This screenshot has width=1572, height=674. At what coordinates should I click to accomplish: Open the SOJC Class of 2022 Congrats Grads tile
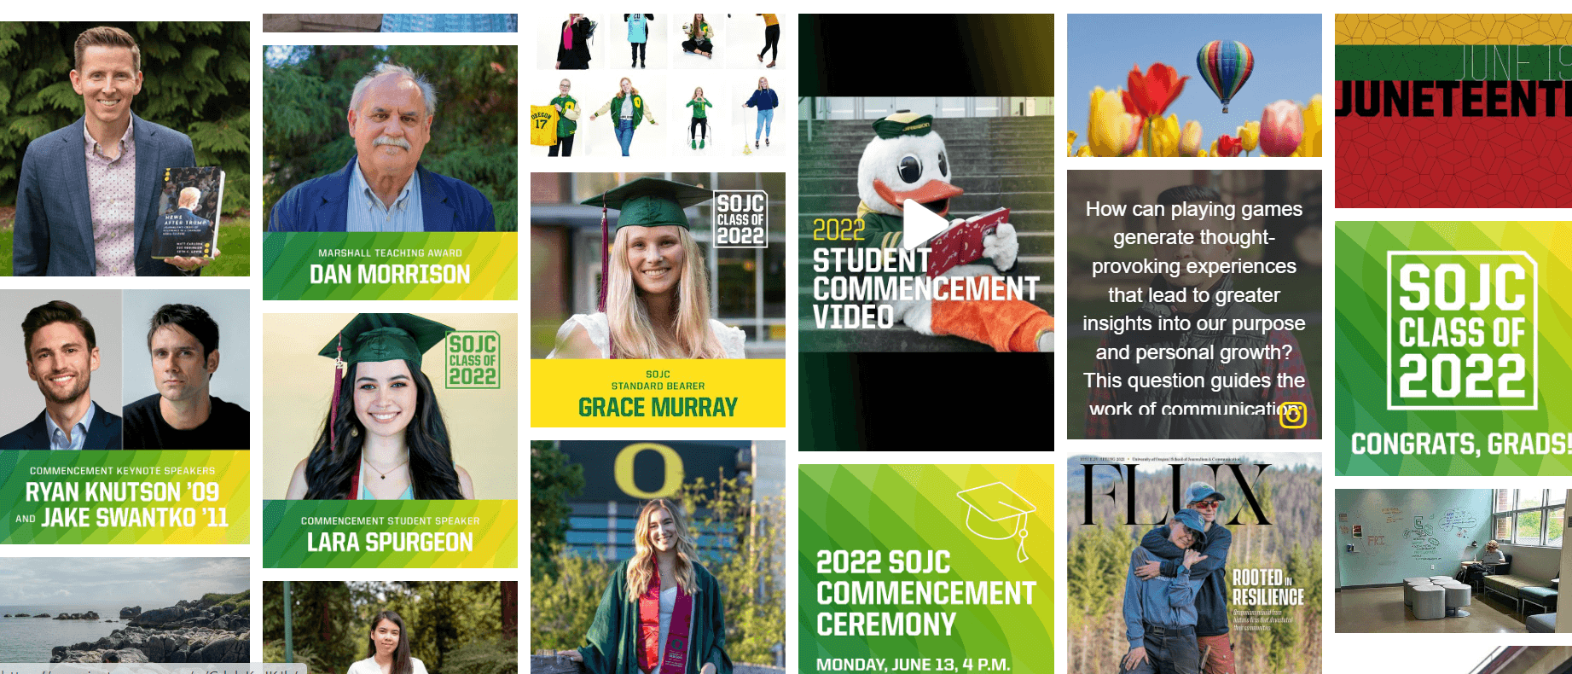pyautogui.click(x=1453, y=348)
